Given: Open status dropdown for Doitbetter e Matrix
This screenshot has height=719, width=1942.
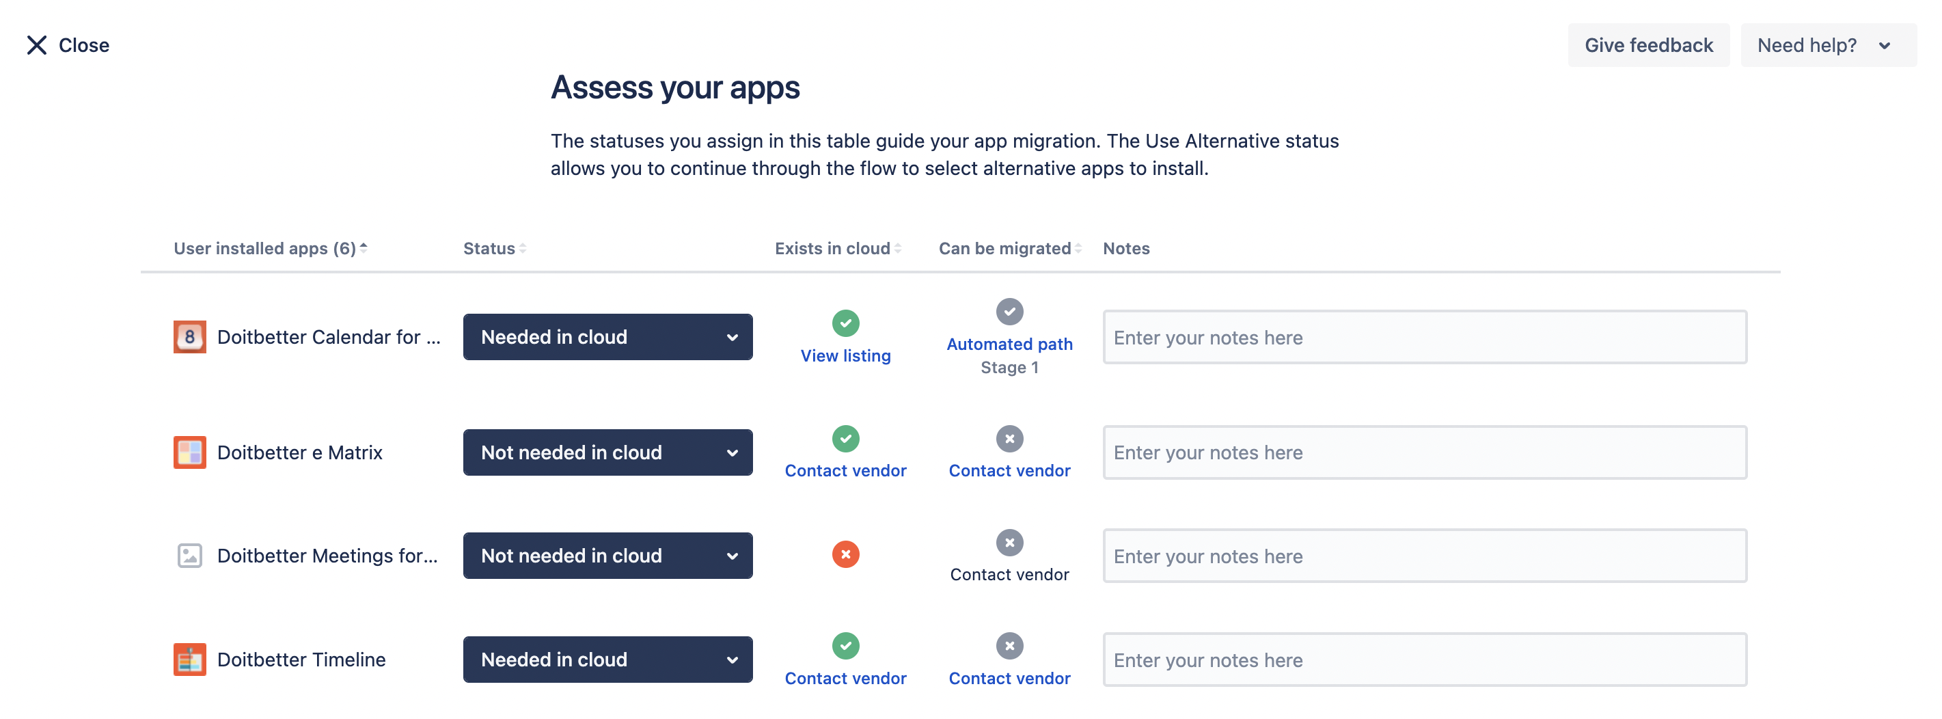Looking at the screenshot, I should coord(607,452).
